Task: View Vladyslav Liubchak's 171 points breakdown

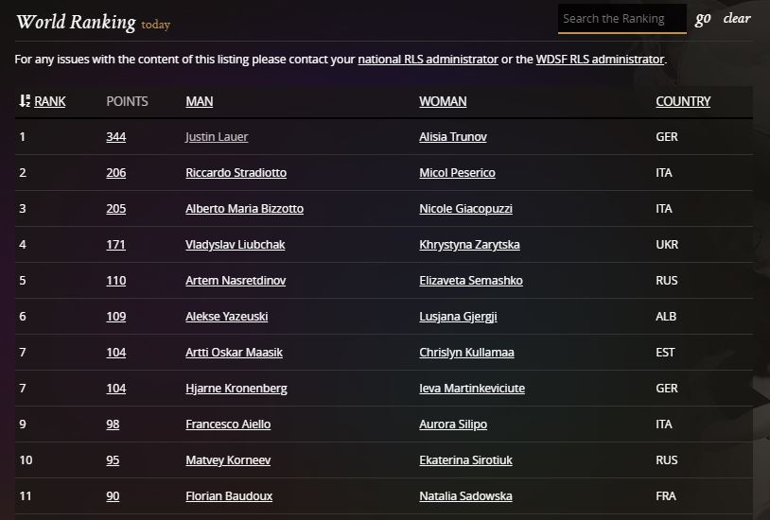Action: tap(115, 245)
